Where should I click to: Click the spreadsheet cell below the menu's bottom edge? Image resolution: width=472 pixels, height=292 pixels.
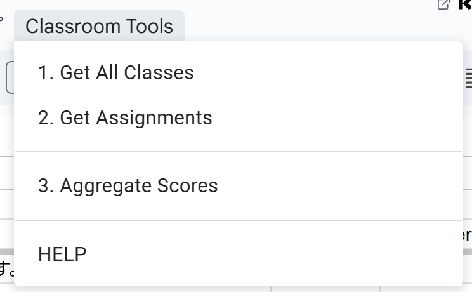[325, 289]
